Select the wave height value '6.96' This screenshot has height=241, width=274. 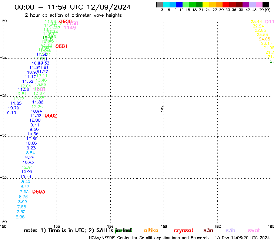(x=20, y=217)
